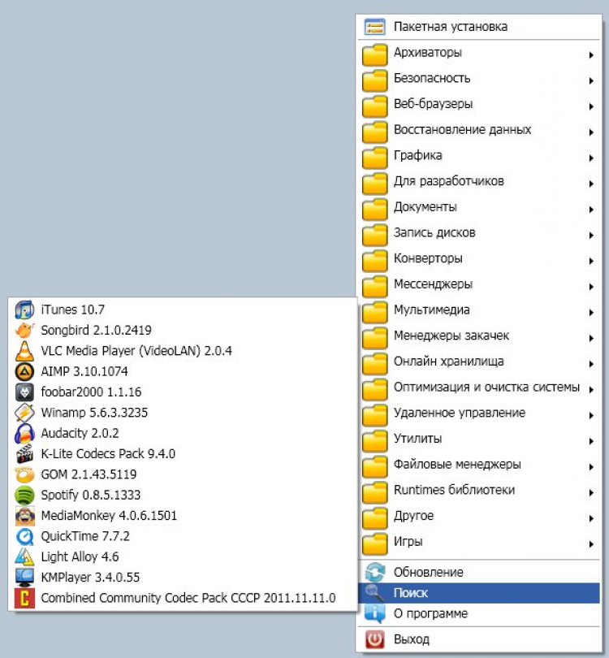Image resolution: width=609 pixels, height=658 pixels.
Task: Expand the Безопасность submenu arrow
Action: (591, 80)
